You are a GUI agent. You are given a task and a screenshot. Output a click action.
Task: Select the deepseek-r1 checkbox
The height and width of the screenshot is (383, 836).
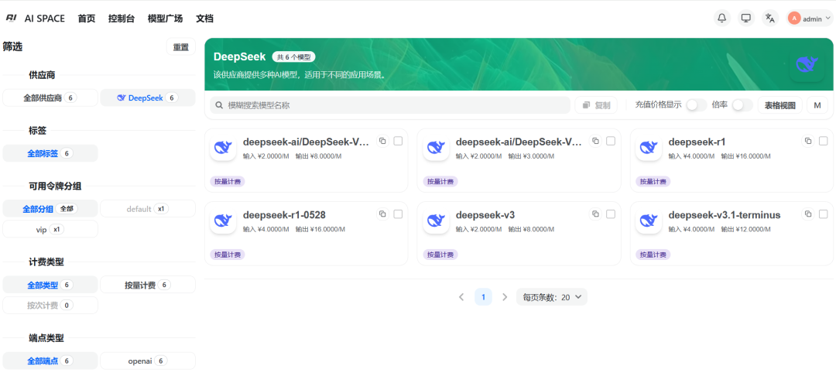point(823,141)
